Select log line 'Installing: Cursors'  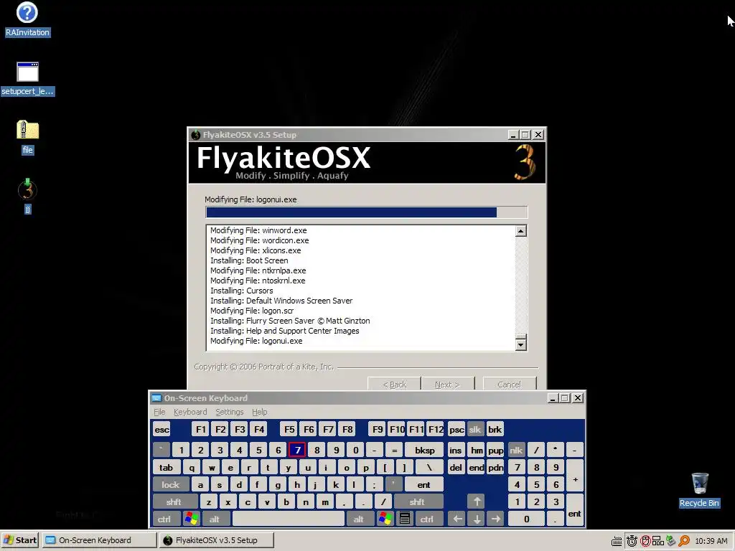(241, 291)
